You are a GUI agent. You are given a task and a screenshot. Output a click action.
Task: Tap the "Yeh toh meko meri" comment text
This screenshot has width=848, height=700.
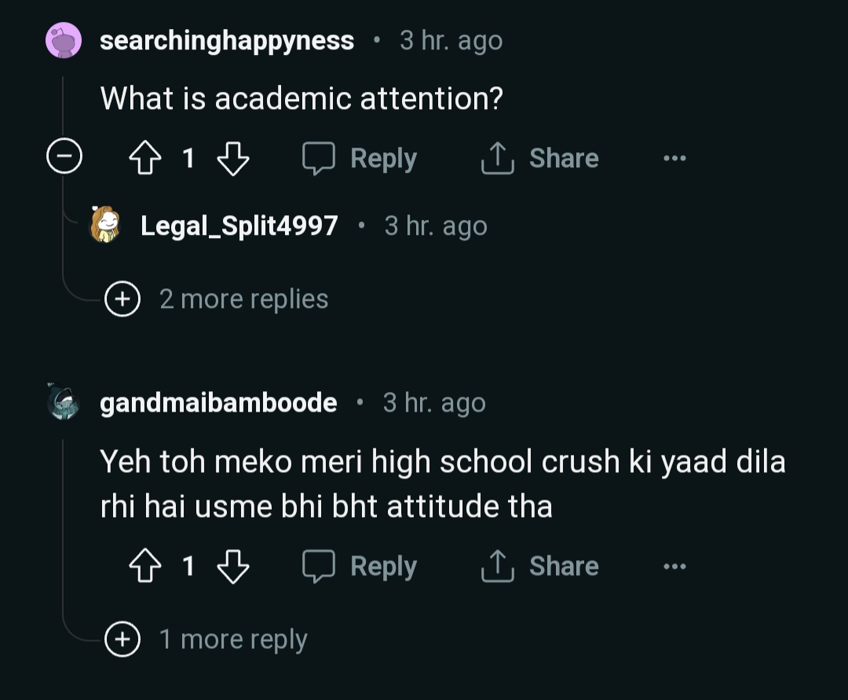[x=443, y=484]
